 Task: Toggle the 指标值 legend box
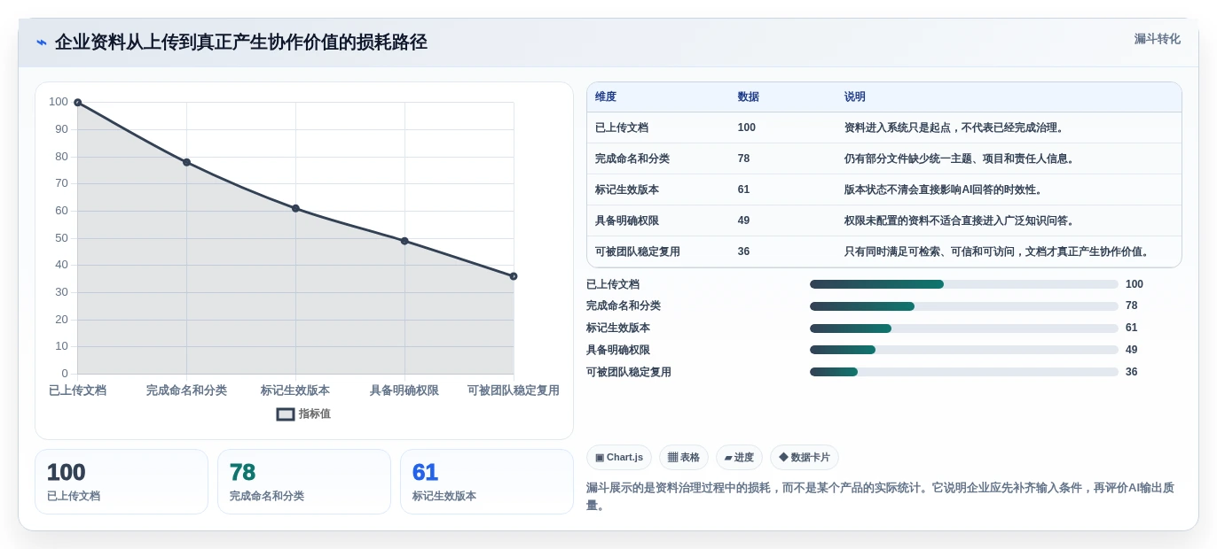286,414
